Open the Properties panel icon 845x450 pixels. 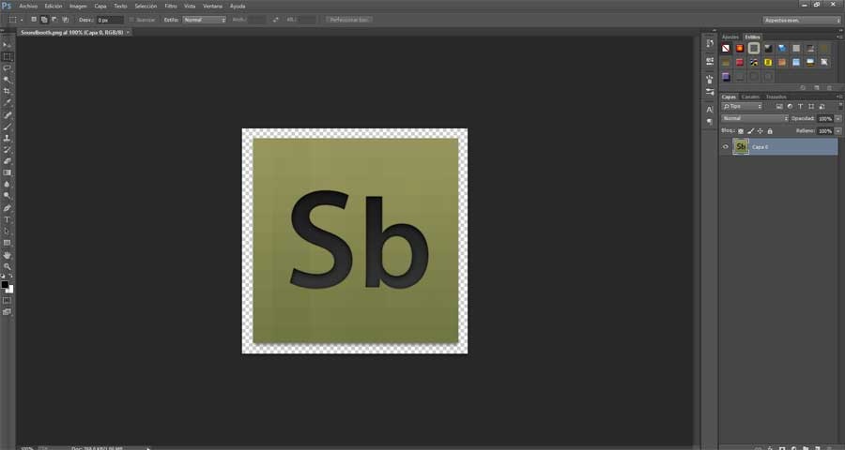pyautogui.click(x=710, y=61)
